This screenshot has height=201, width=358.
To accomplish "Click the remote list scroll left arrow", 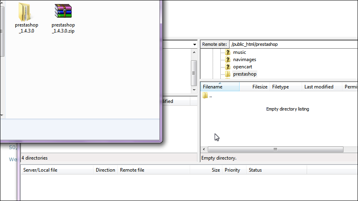I will [x=204, y=150].
